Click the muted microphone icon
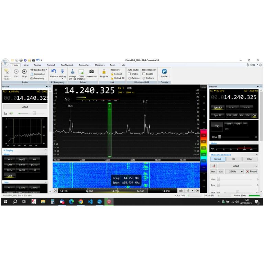Image resolution: width=264 pixels, height=264 pixels. pyautogui.click(x=213, y=166)
